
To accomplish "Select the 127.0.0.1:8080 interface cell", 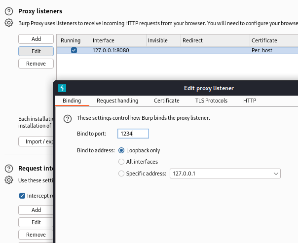I will pos(118,50).
